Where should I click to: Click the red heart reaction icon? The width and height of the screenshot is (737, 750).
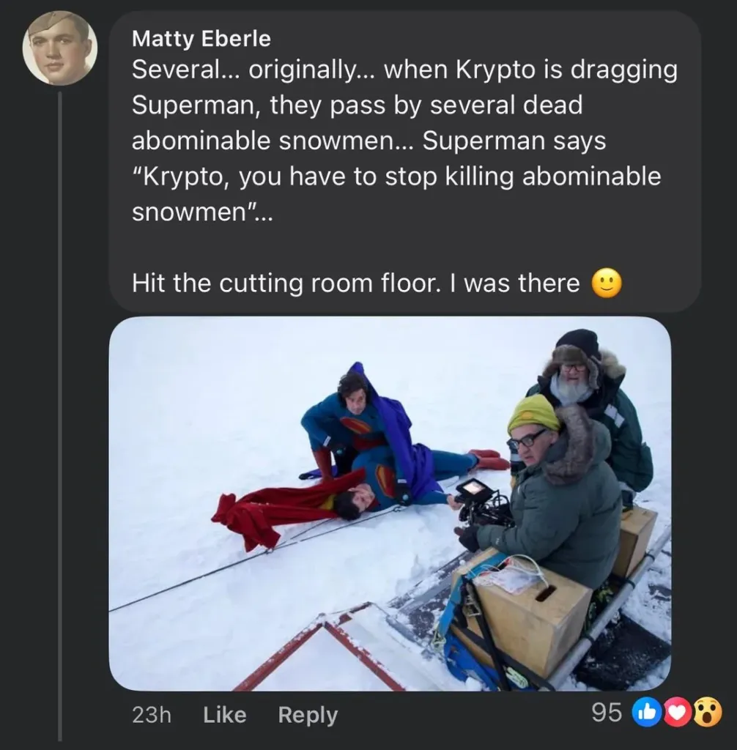677,712
